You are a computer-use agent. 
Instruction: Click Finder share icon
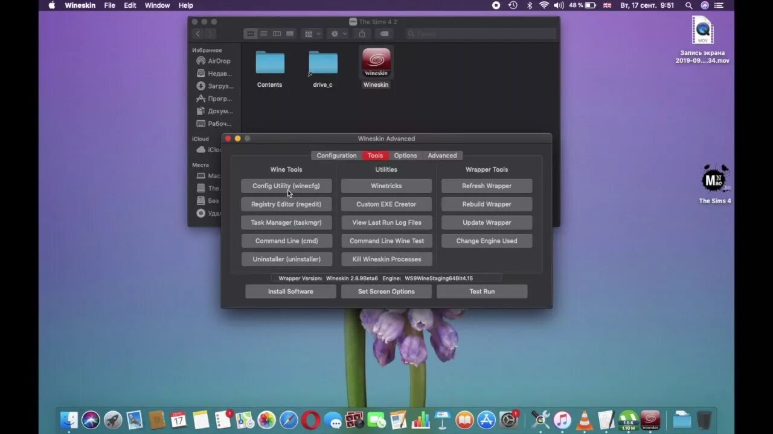tap(362, 34)
